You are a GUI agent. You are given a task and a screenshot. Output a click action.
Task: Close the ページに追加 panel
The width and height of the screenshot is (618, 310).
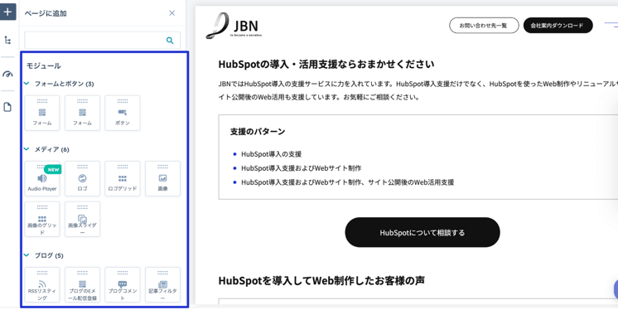pyautogui.click(x=171, y=13)
